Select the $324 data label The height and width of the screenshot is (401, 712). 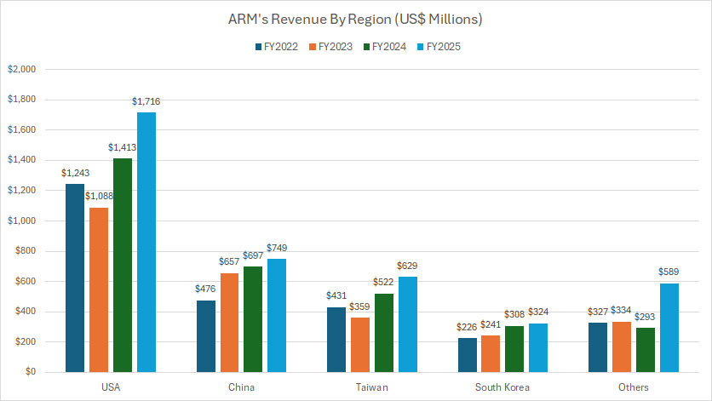tap(538, 312)
